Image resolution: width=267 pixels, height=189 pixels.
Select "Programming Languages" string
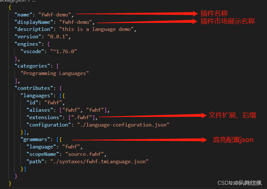click(x=55, y=73)
